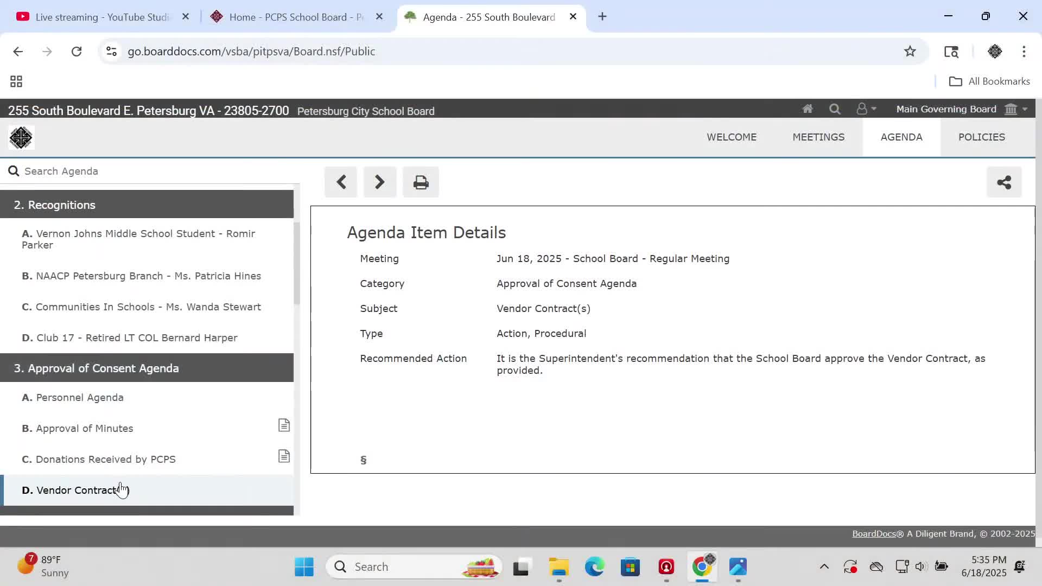Open the share icon for this item
Image resolution: width=1042 pixels, height=586 pixels.
[x=1003, y=182]
